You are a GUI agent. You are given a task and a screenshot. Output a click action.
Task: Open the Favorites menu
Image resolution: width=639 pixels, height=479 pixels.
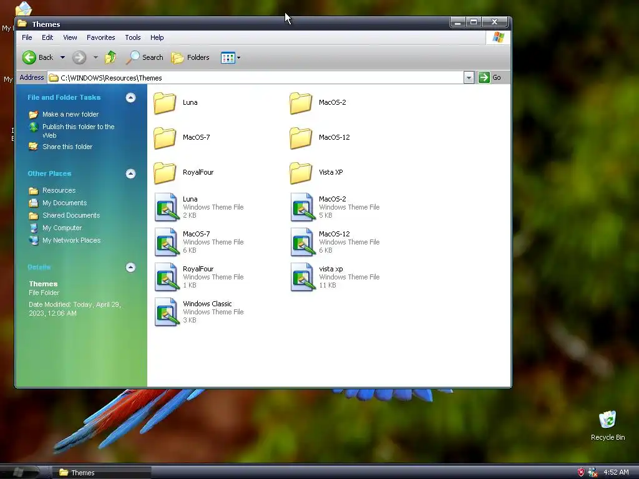click(100, 37)
